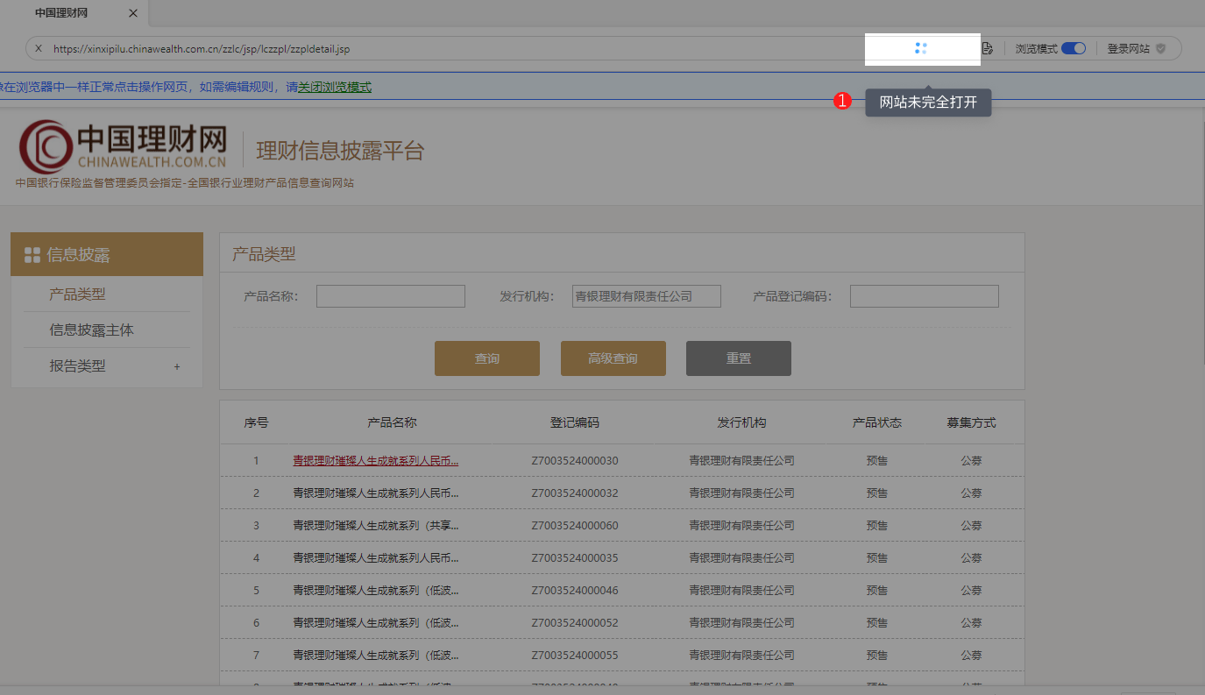The image size is (1205, 695).
Task: Click the page edit icon beside 浏览模式
Action: pos(988,48)
